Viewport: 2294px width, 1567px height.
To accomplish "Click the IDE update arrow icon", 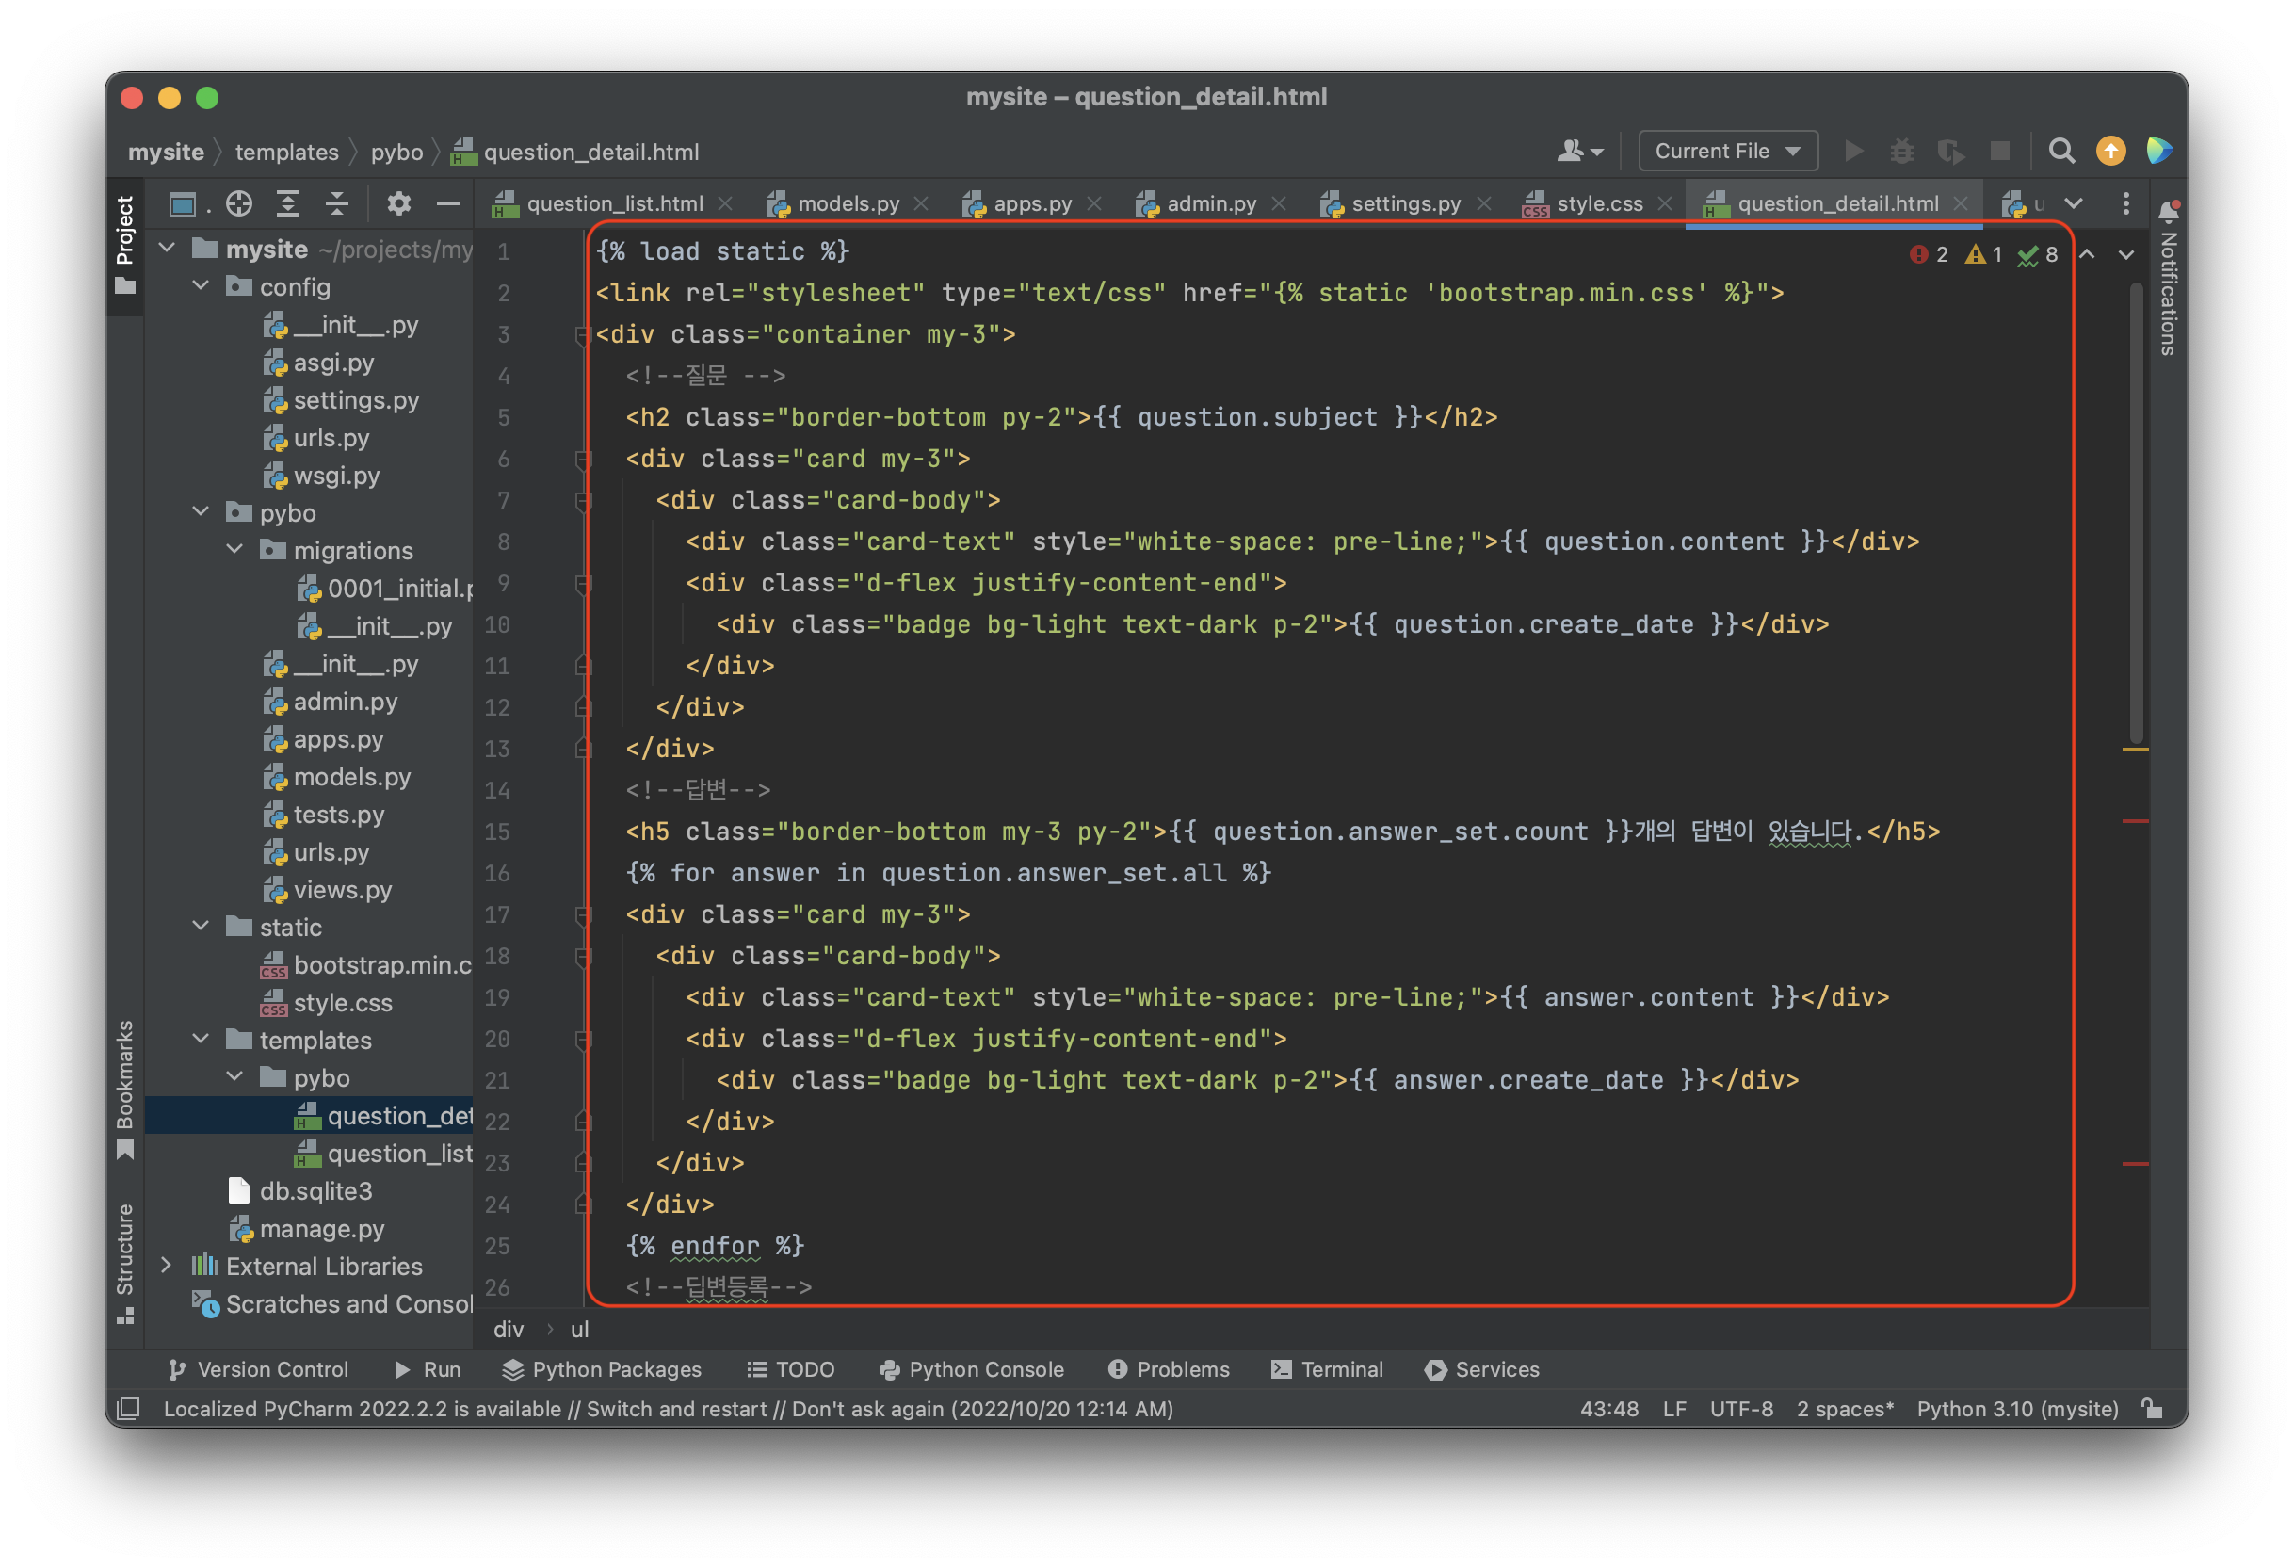I will pos(2110,151).
